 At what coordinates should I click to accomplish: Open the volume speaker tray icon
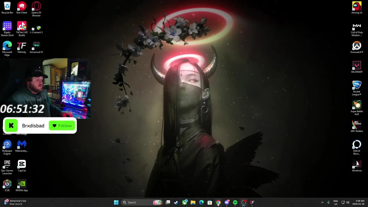(x=348, y=202)
